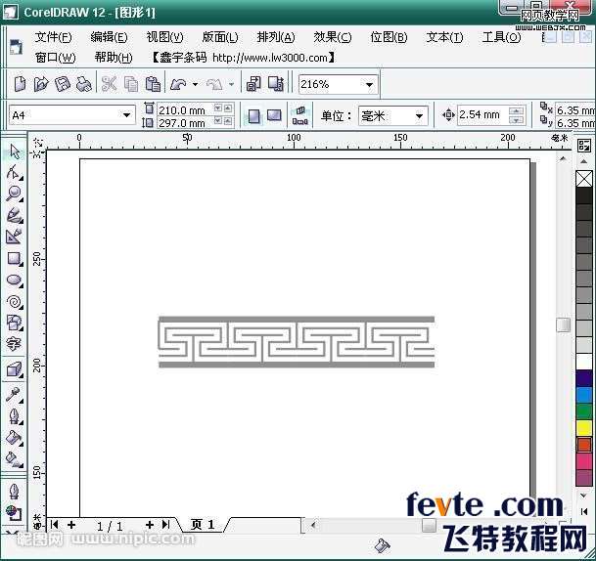This screenshot has width=596, height=561.
Task: Go to first page button
Action: tap(54, 525)
